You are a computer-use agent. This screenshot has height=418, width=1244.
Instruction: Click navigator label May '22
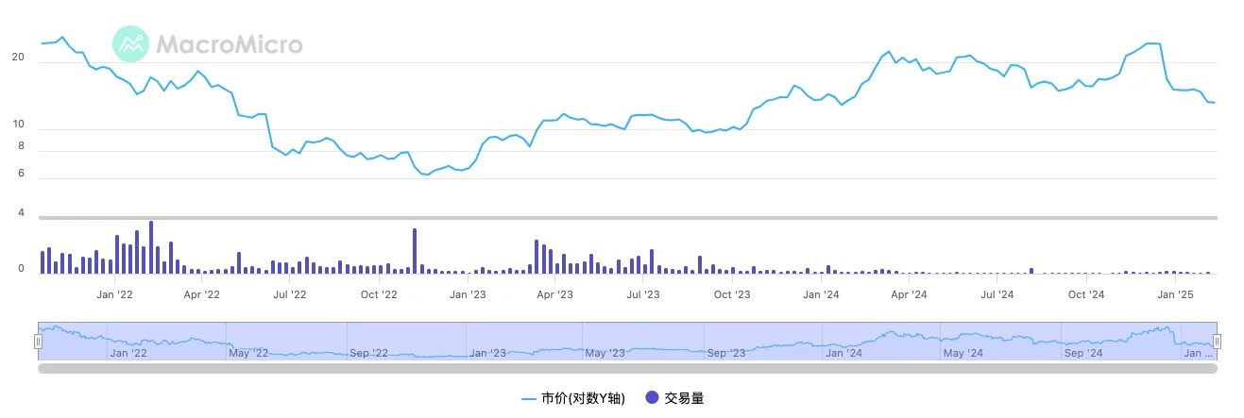tap(249, 353)
